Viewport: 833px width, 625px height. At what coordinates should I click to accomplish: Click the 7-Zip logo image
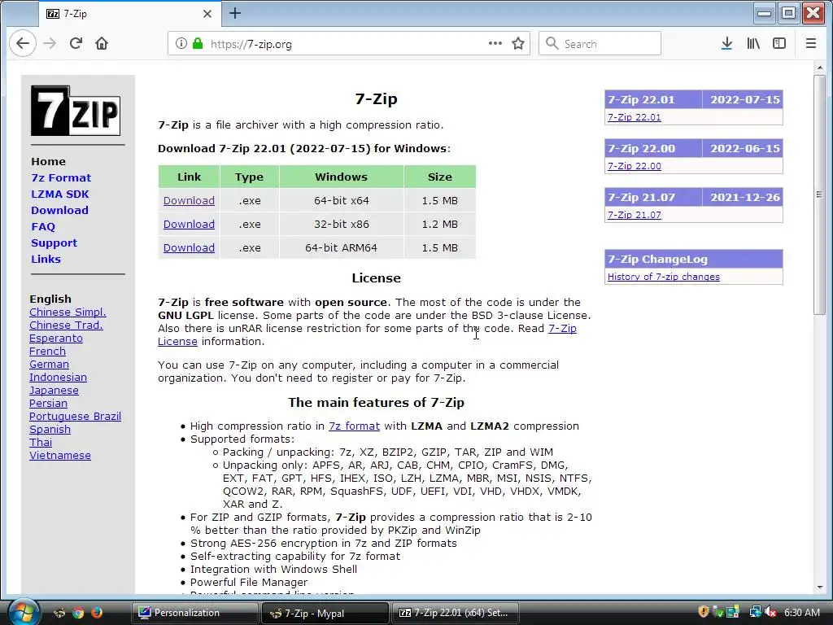pyautogui.click(x=76, y=111)
